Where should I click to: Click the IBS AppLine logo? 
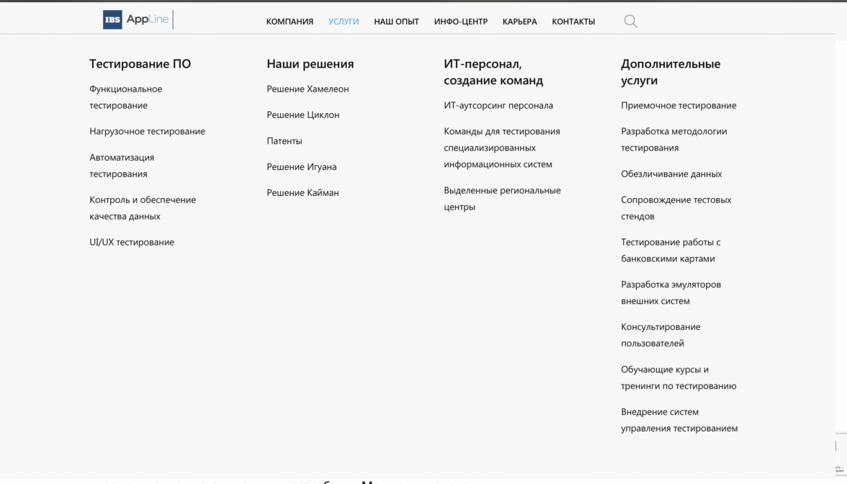pos(137,19)
